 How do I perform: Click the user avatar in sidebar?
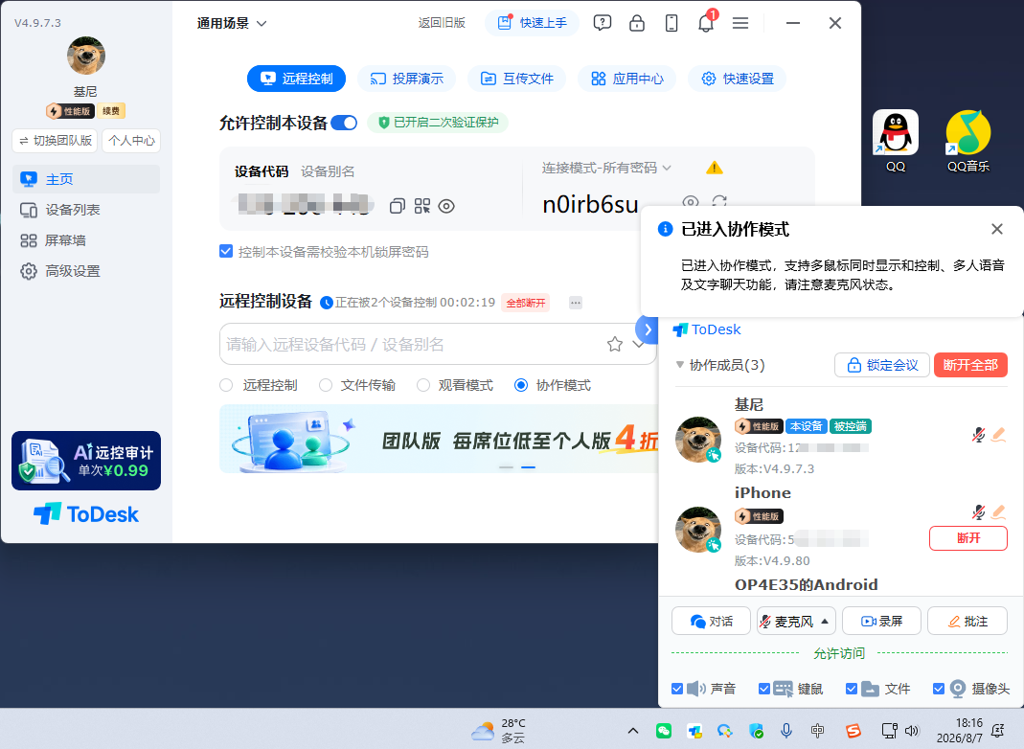pos(85,56)
